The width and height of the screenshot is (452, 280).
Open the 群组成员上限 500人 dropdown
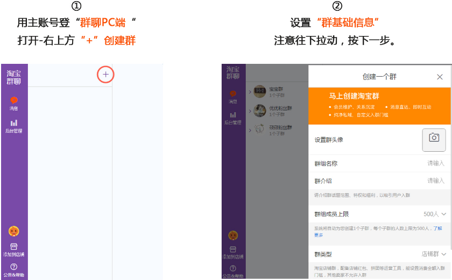(x=435, y=214)
